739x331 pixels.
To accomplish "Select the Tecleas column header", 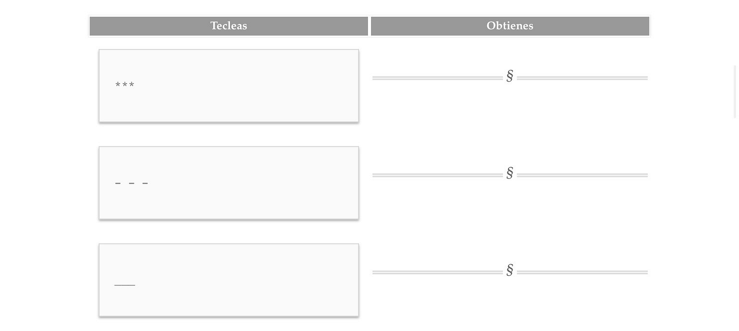I will tap(229, 26).
